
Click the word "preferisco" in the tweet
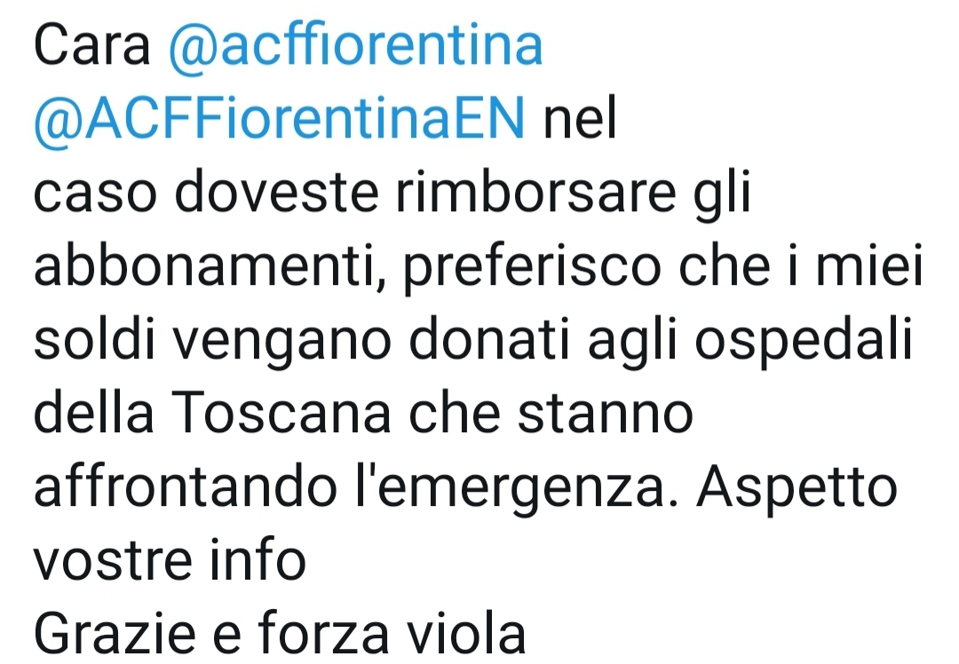533,268
